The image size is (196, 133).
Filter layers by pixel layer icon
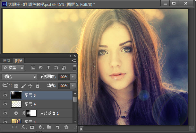33,68
